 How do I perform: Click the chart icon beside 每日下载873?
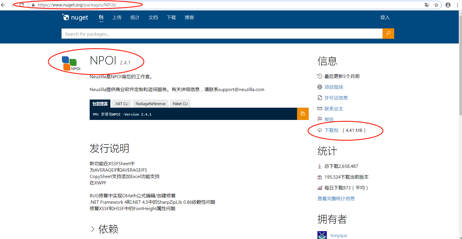(320, 188)
